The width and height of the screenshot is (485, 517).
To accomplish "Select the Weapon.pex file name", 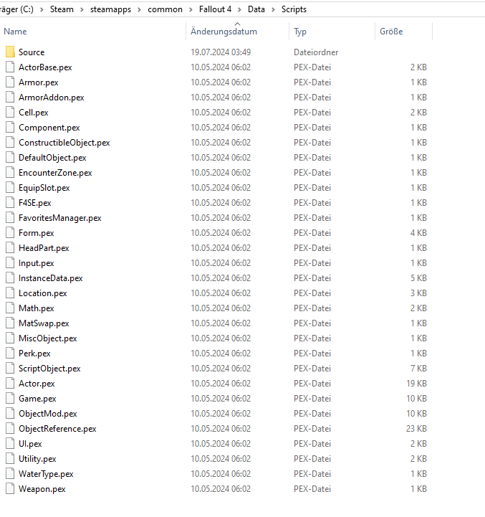I will [42, 489].
